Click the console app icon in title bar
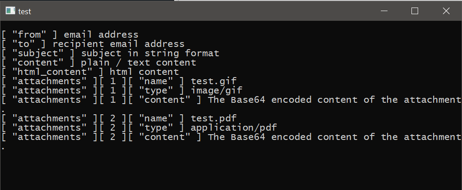The height and width of the screenshot is (190, 462). [10, 11]
